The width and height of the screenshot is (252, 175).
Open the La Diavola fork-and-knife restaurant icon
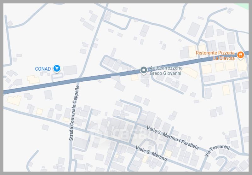tap(240, 55)
